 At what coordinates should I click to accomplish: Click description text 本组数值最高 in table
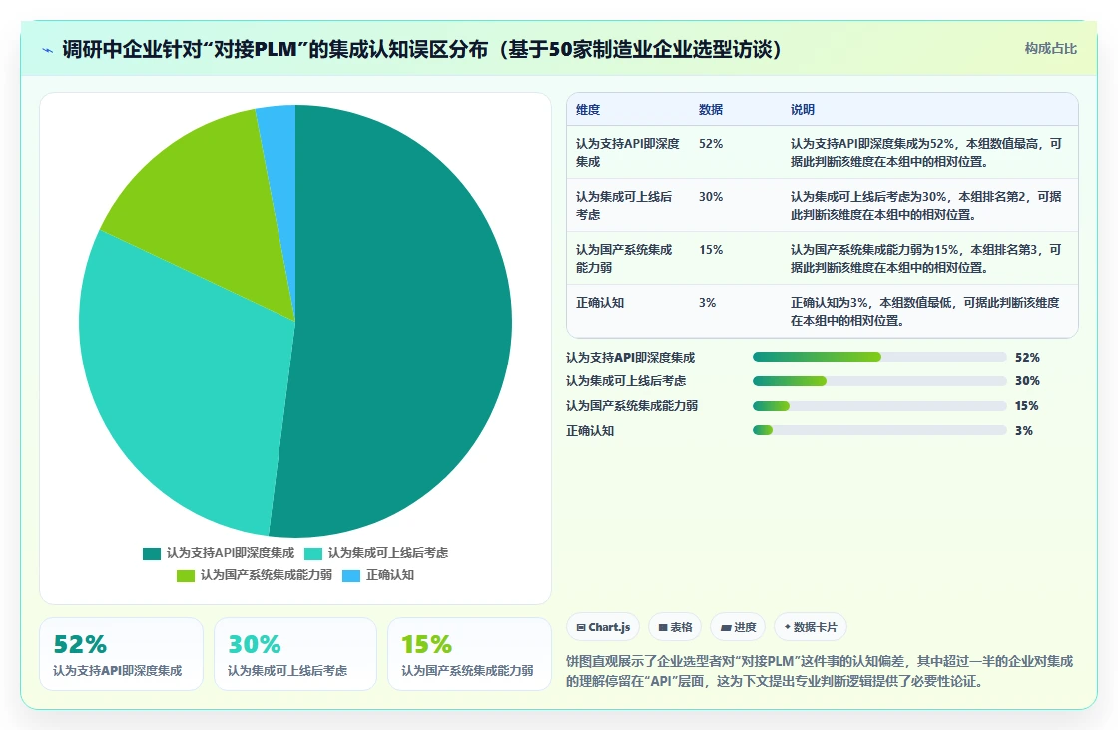(1002, 144)
